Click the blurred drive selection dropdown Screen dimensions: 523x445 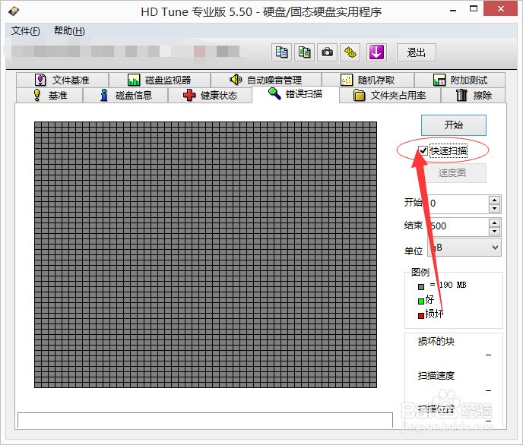click(127, 52)
